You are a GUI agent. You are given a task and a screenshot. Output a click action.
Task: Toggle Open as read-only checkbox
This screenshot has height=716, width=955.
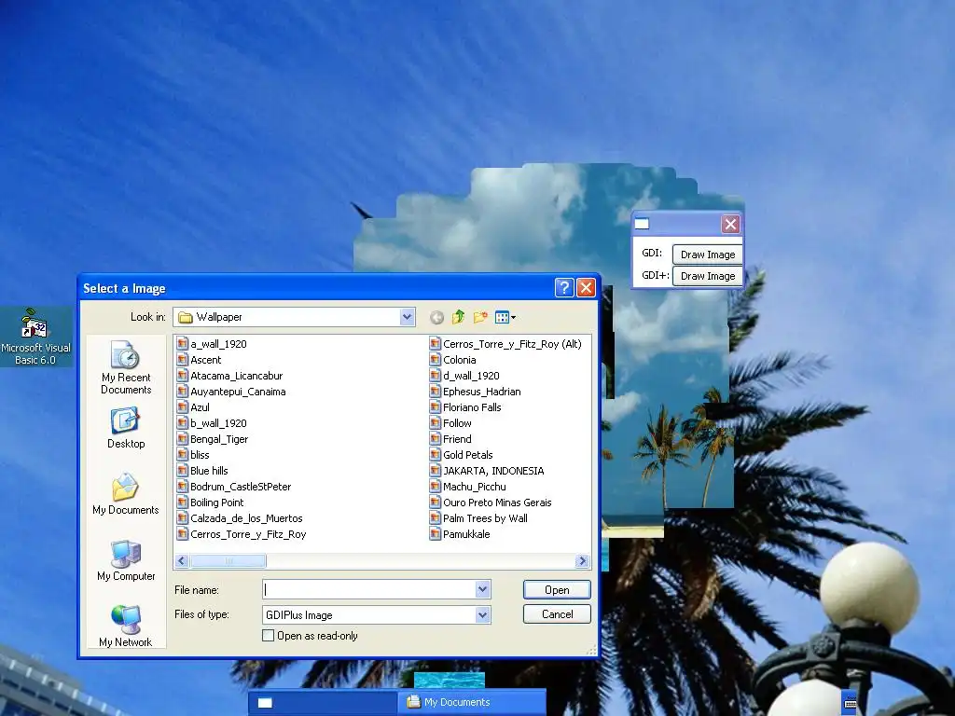click(x=268, y=636)
